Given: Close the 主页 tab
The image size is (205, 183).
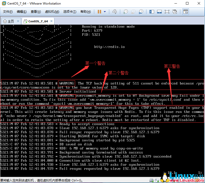Looking at the screenshot, I should (18, 21).
